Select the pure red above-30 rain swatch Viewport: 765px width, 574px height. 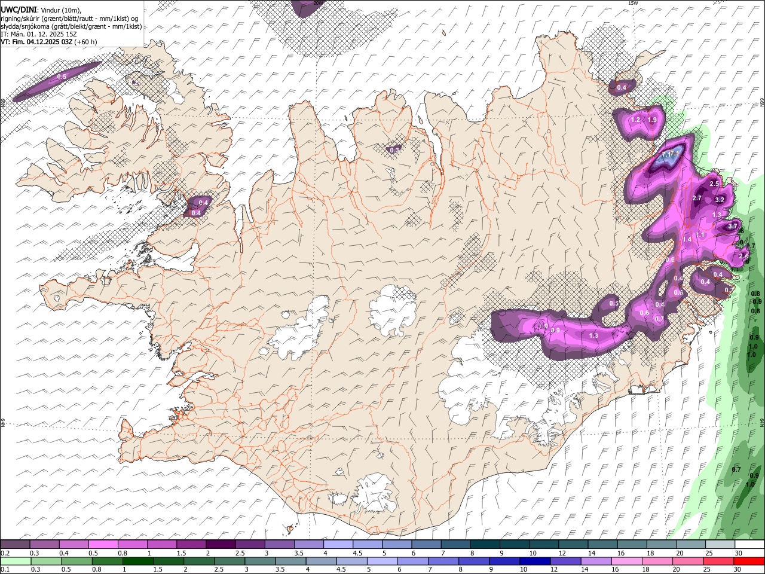(x=748, y=561)
